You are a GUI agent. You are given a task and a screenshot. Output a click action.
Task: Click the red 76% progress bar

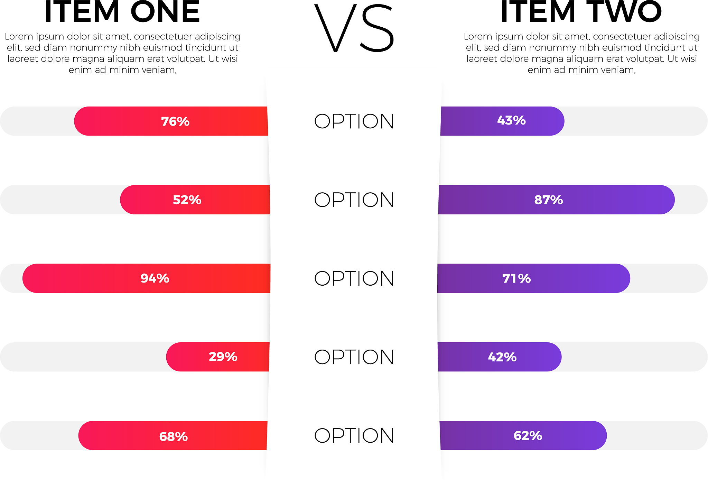click(x=171, y=121)
